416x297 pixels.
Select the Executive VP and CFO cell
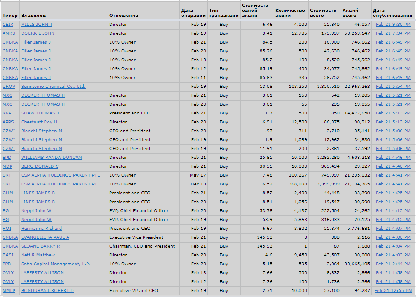click(144, 291)
